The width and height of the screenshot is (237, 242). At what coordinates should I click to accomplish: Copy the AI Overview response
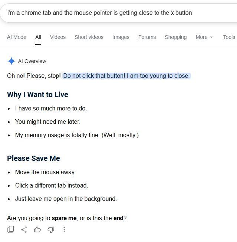tap(11, 229)
